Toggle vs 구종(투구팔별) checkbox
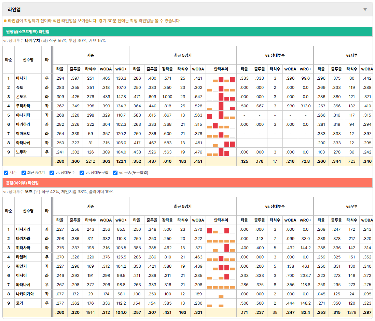 click(115, 173)
